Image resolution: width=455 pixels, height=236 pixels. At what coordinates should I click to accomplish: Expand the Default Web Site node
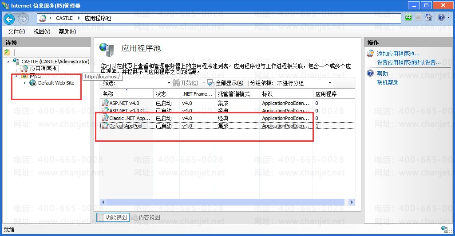tap(24, 83)
